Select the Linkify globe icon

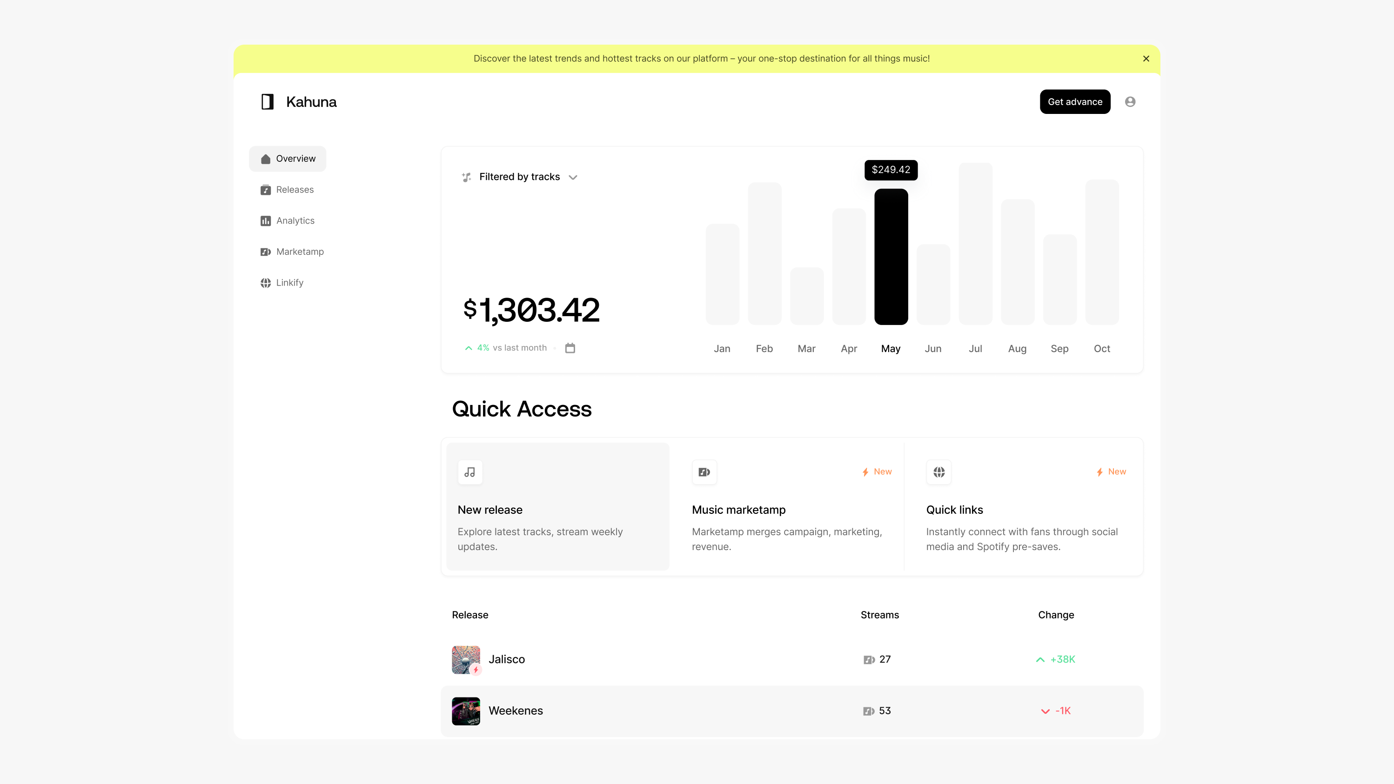265,282
